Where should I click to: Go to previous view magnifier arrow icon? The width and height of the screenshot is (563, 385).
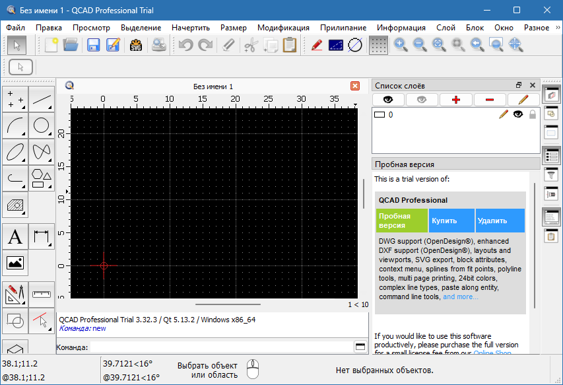click(477, 46)
